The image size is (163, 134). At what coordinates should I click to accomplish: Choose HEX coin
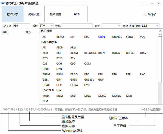click(x=59, y=85)
